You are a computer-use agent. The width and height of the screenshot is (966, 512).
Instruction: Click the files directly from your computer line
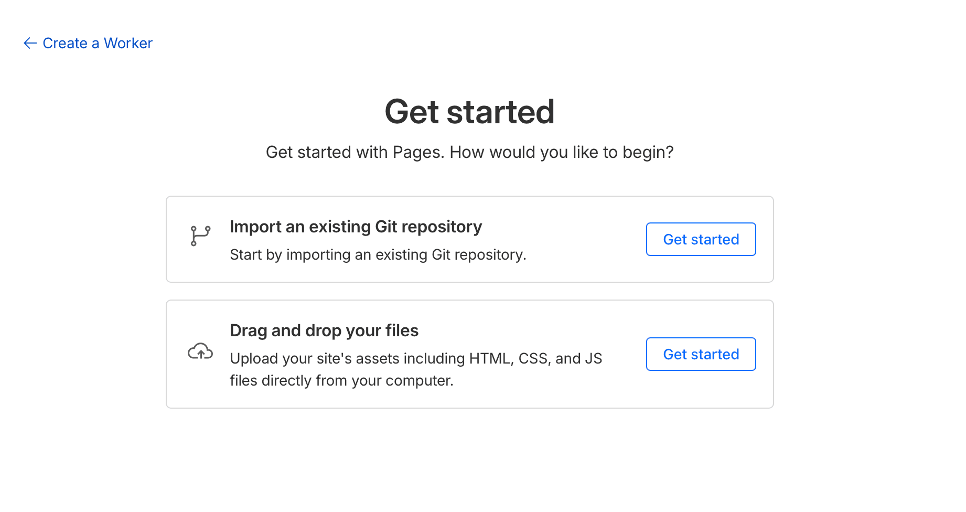[341, 380]
